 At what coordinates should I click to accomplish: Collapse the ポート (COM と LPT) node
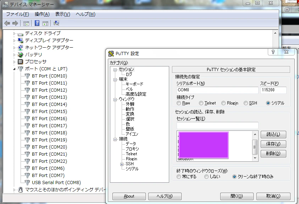pyautogui.click(x=14, y=69)
